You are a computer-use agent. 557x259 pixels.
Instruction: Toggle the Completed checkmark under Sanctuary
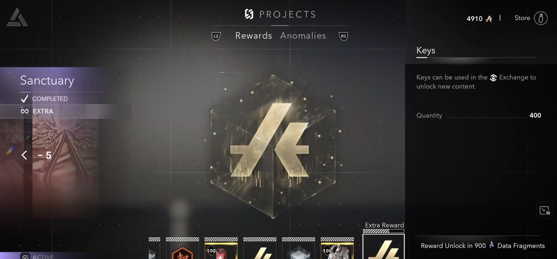25,99
